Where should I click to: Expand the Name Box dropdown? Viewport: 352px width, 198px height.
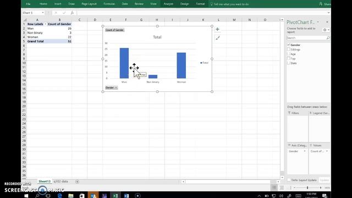coord(43,13)
